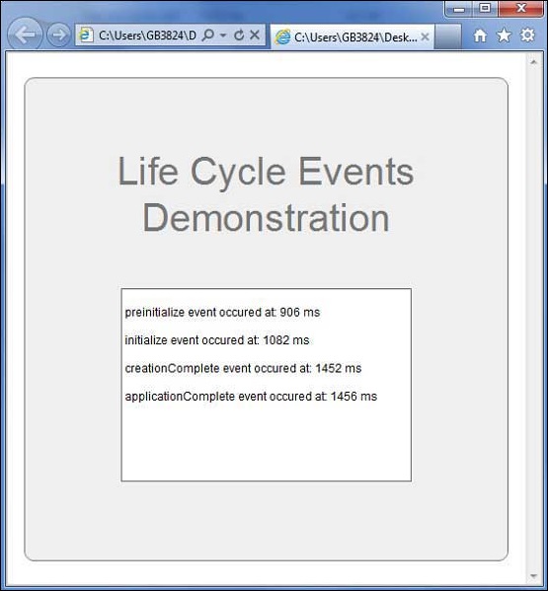This screenshot has width=548, height=591.
Task: Close the C:\Users\GB3824\Desk... tab
Action: point(425,37)
